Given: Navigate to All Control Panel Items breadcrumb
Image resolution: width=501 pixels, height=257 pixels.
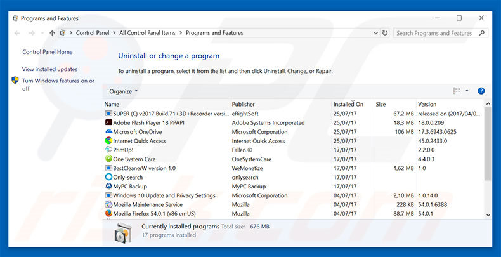Looking at the screenshot, I should pos(147,33).
